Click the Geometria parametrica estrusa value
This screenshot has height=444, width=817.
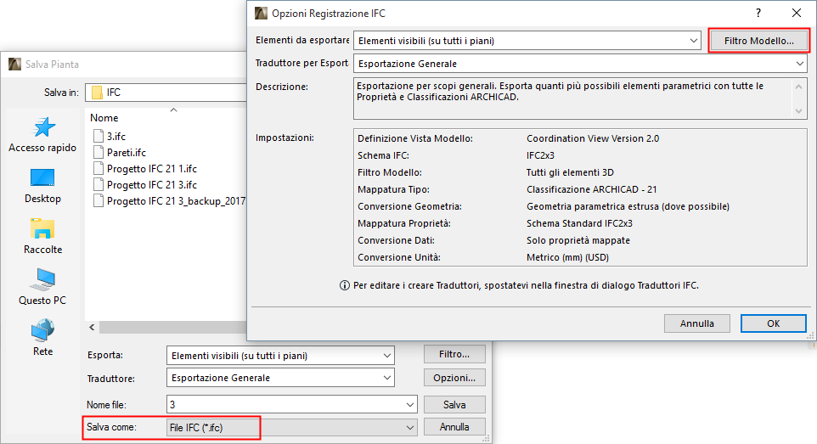(x=628, y=206)
